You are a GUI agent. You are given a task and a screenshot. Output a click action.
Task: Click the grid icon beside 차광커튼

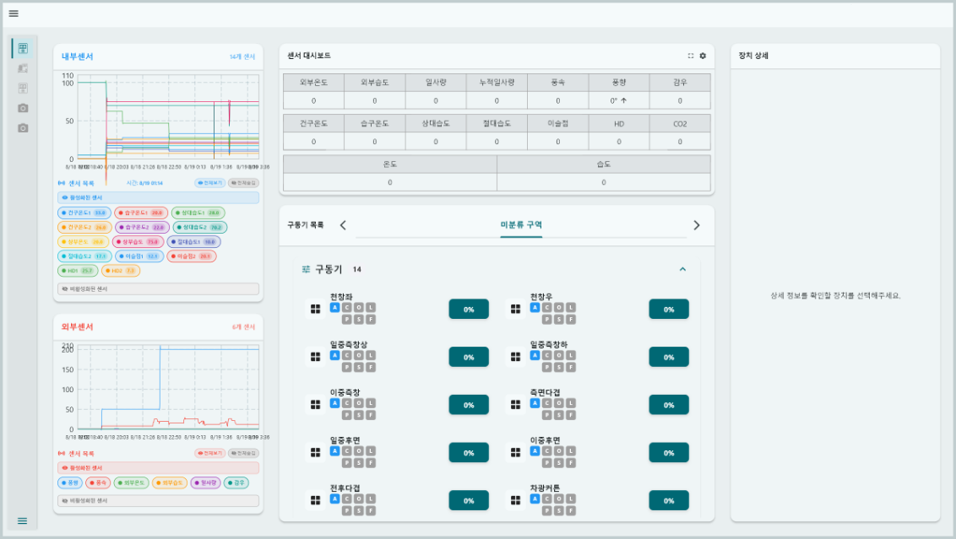(515, 500)
